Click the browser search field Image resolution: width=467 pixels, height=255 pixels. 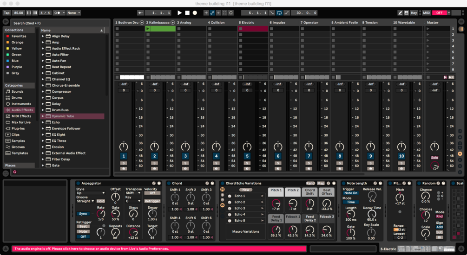pyautogui.click(x=60, y=23)
